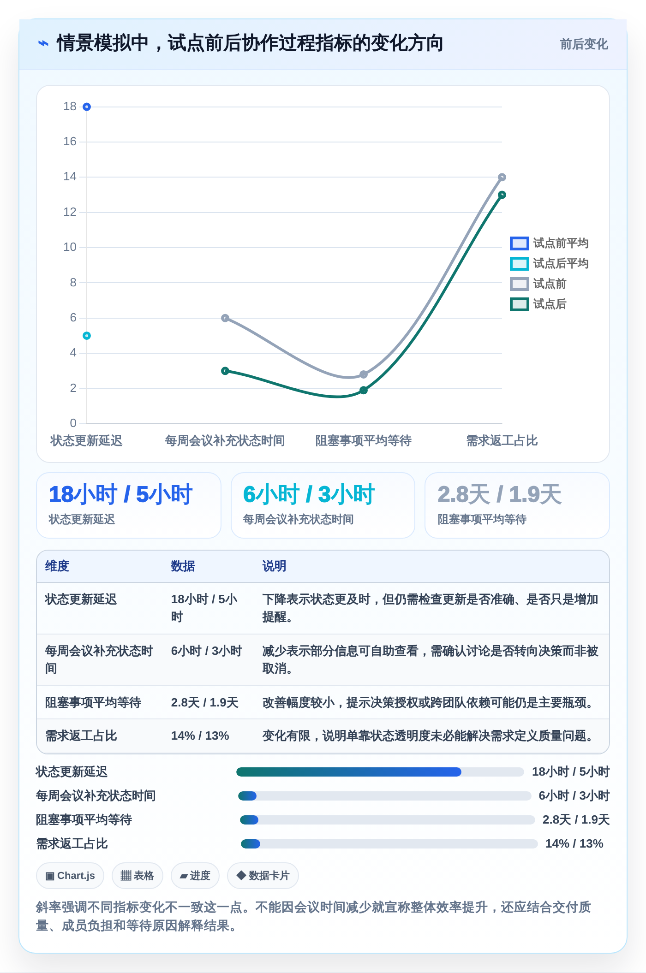Screen dimensions: 646x973
Task: Toggle the 试点前平均 legend swatch
Action: (519, 243)
